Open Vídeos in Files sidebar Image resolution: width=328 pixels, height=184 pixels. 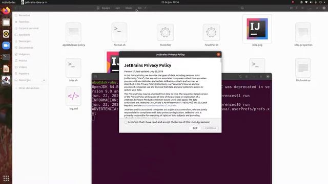tap(23, 67)
